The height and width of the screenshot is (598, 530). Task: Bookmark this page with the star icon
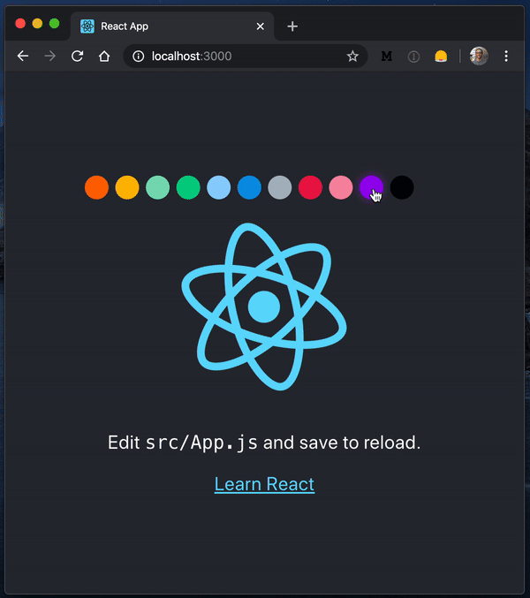tap(352, 57)
